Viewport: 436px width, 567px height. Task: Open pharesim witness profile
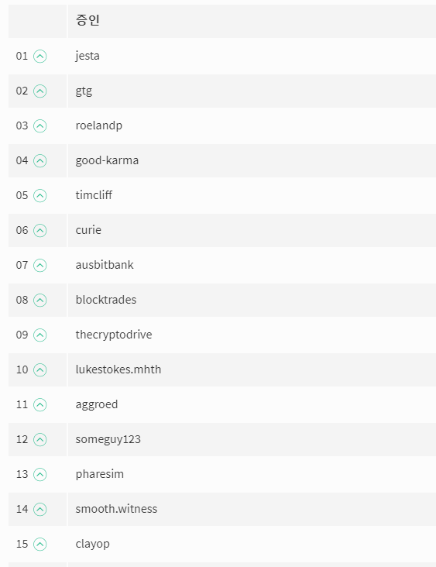point(99,474)
